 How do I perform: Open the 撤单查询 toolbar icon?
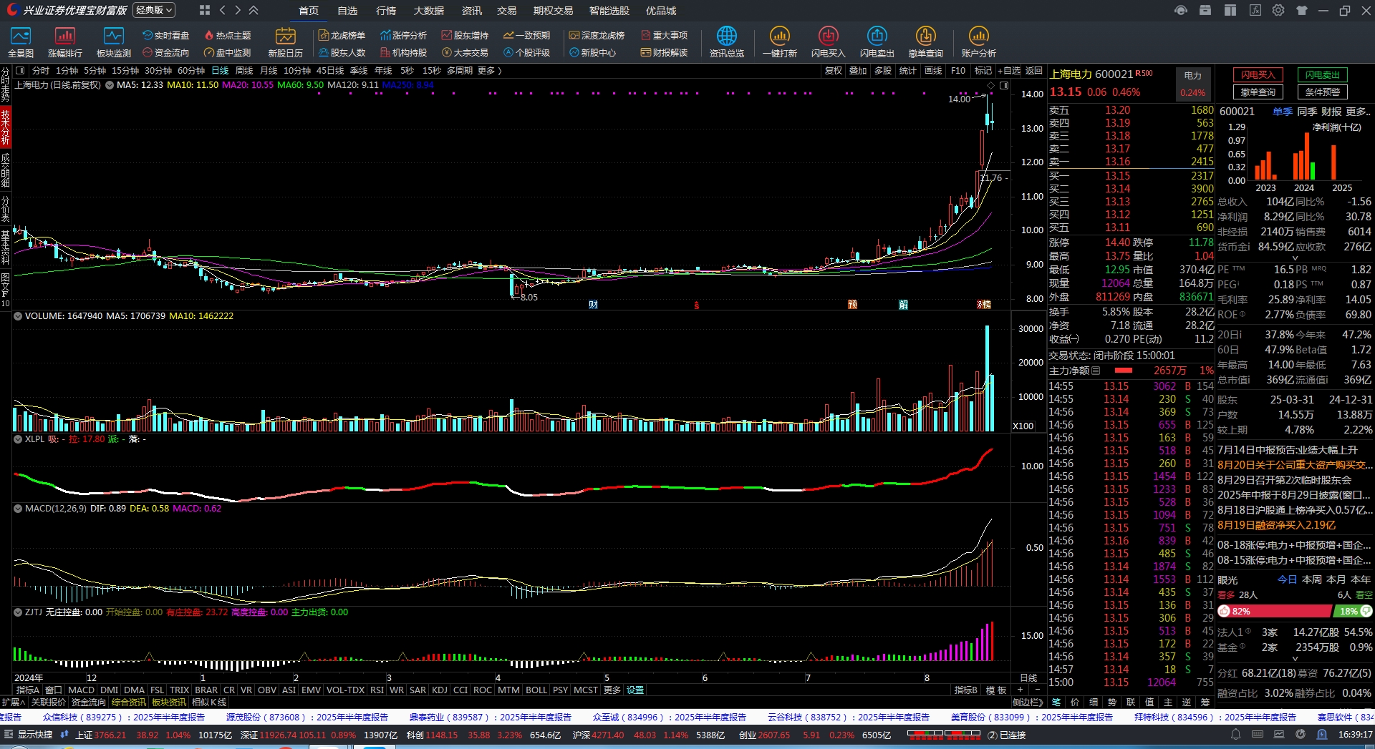point(925,42)
